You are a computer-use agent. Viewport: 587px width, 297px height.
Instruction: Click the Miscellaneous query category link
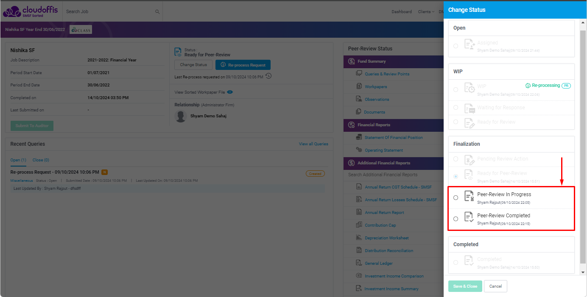(22, 180)
